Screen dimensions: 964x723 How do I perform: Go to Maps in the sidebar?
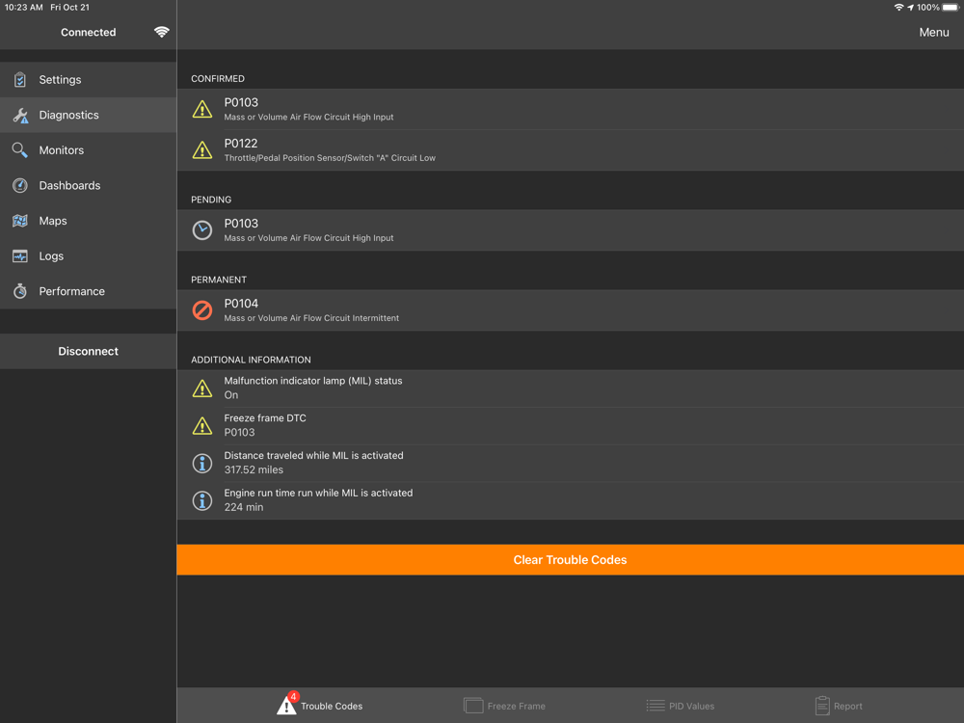click(x=88, y=221)
